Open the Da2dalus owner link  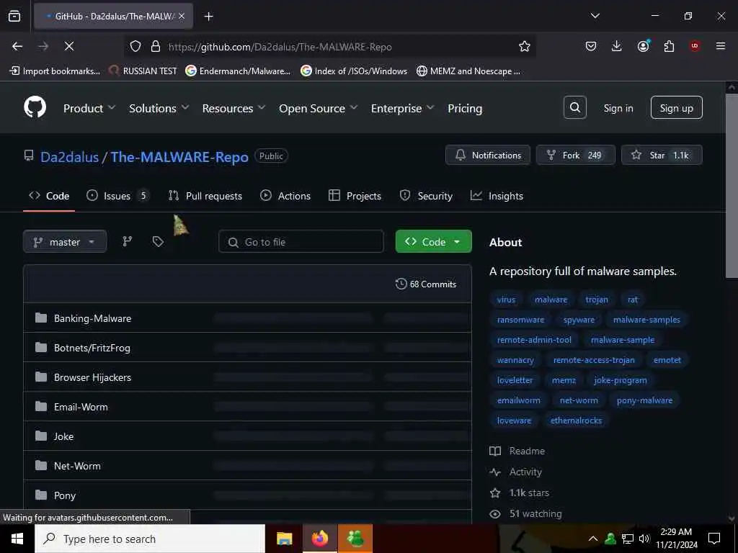[70, 156]
